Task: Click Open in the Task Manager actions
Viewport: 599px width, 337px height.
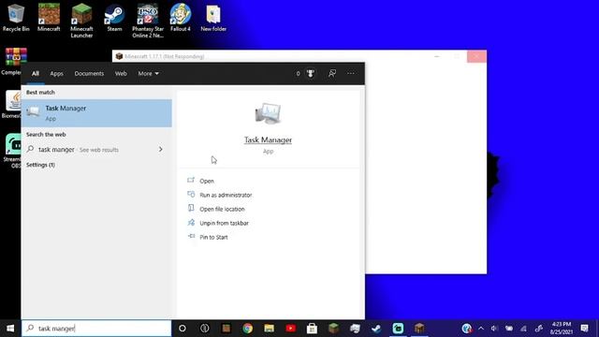Action: [x=207, y=181]
